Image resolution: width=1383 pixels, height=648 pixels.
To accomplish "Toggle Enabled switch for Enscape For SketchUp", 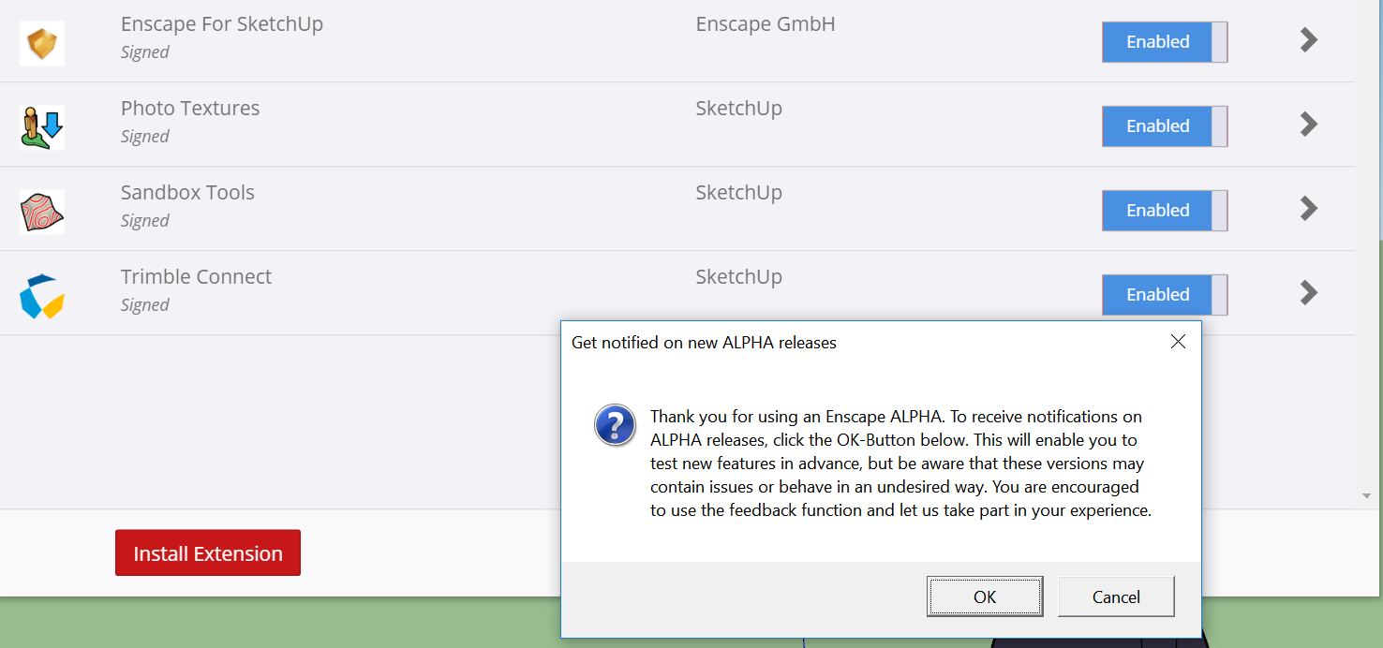I will (1165, 42).
